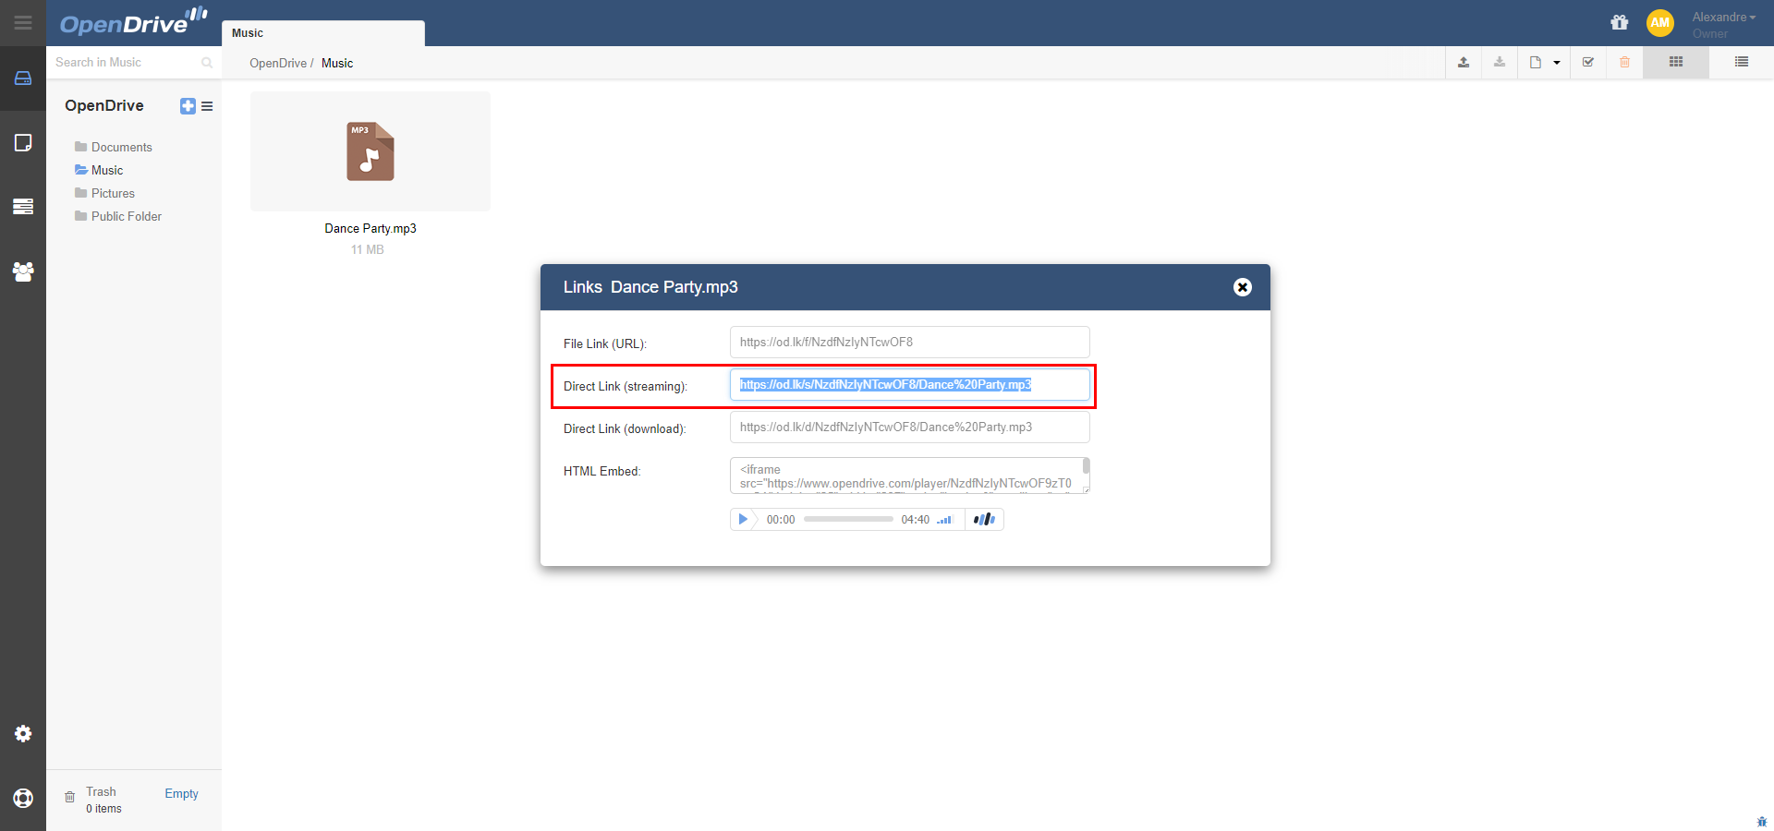Open the Notes icon in left sidebar
This screenshot has width=1774, height=831.
click(x=23, y=143)
